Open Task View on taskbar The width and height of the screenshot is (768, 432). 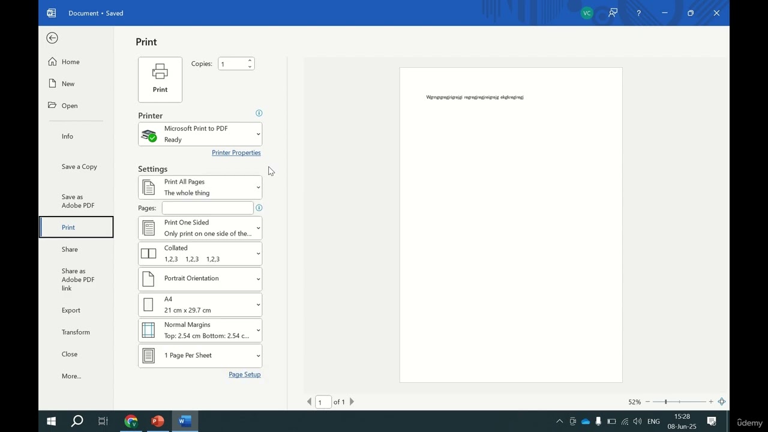pos(103,421)
